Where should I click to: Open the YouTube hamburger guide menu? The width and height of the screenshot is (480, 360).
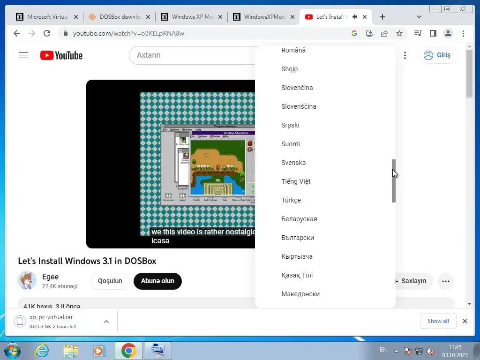click(x=23, y=55)
